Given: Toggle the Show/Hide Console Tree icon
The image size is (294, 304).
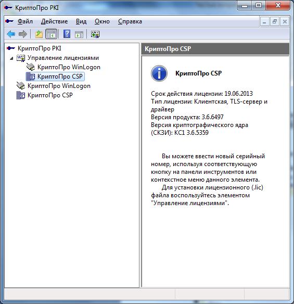Looking at the screenshot, I should point(51,34).
